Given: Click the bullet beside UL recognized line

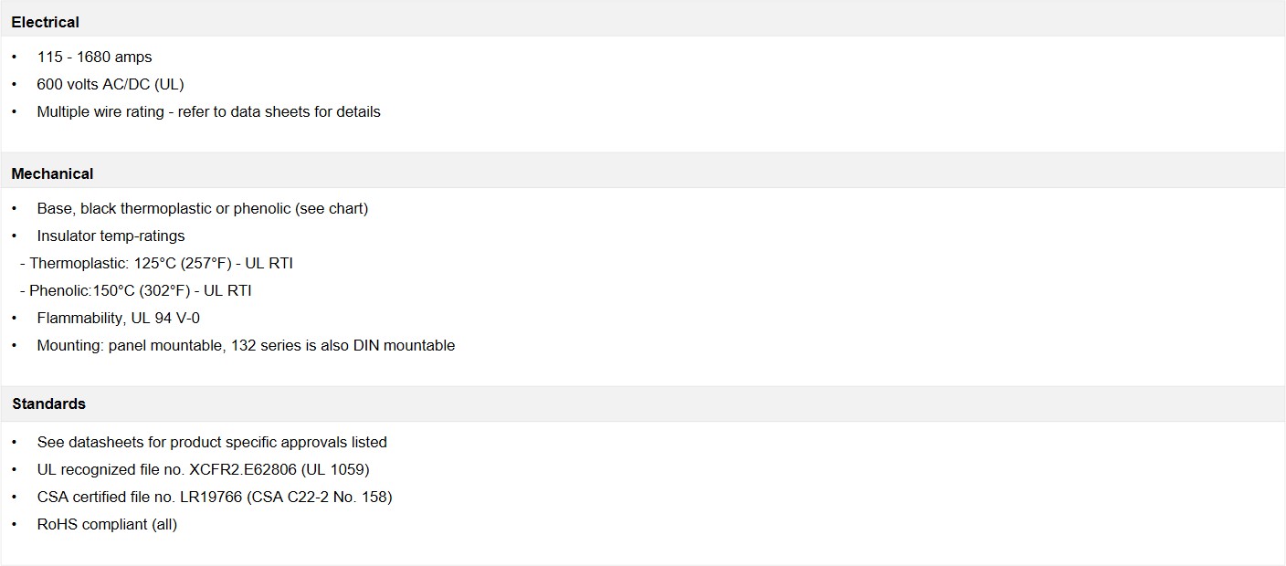Looking at the screenshot, I should tap(15, 469).
